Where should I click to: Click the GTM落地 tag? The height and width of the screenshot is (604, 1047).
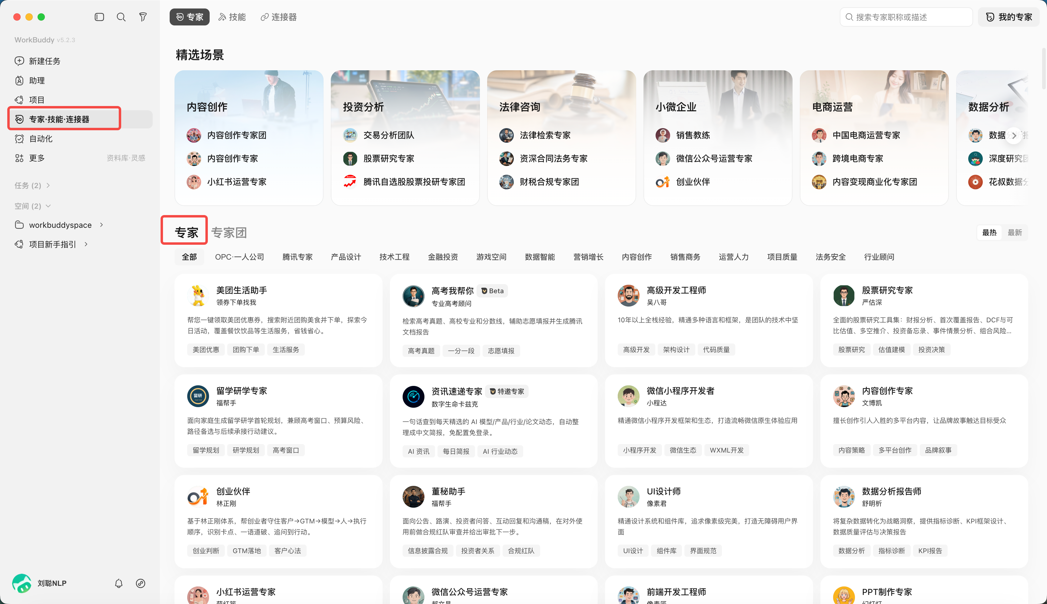(246, 551)
